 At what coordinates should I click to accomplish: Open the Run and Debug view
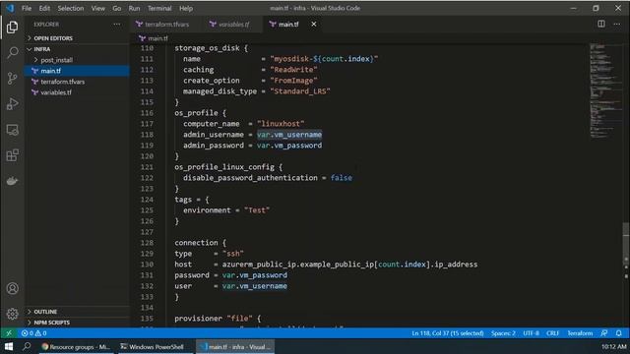tap(12, 104)
